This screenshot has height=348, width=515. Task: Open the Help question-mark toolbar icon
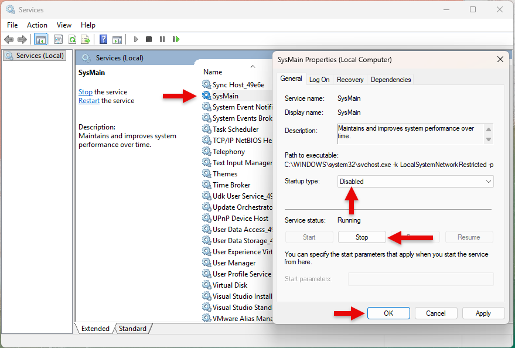point(104,40)
